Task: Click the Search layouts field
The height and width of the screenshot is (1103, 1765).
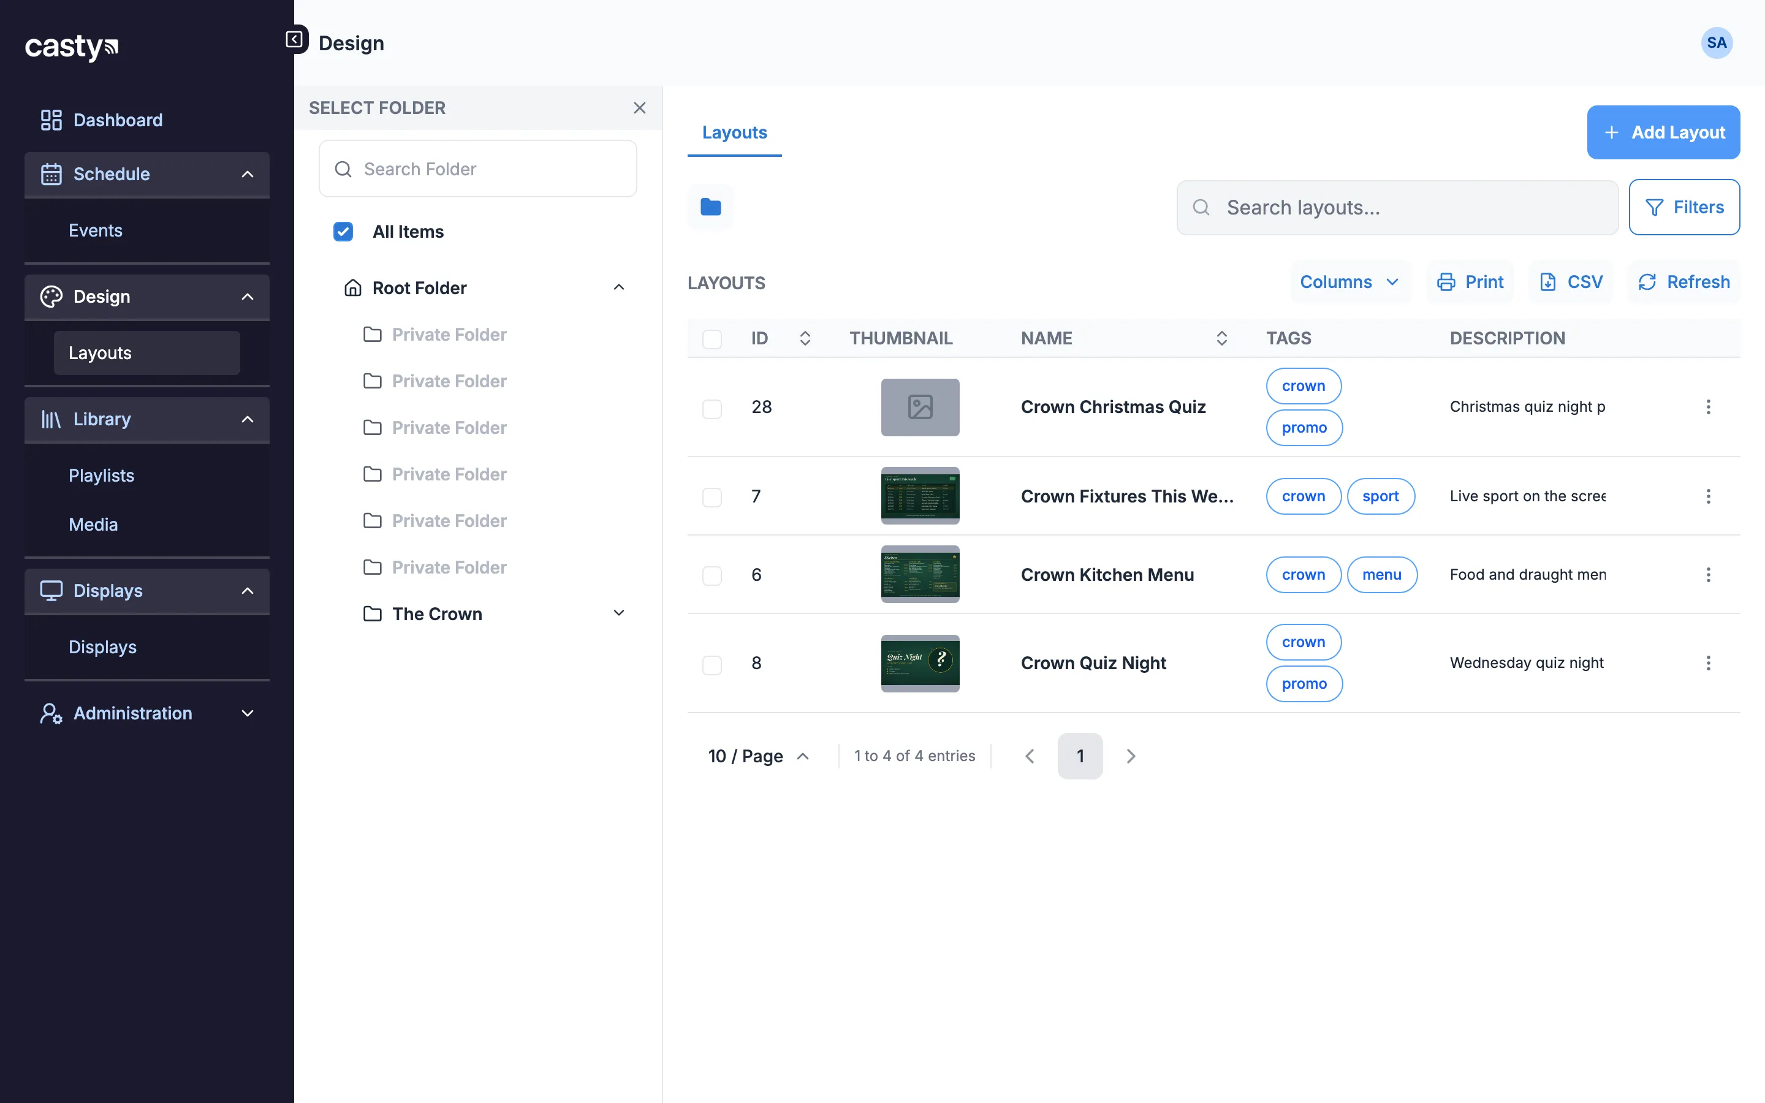Action: 1397,208
